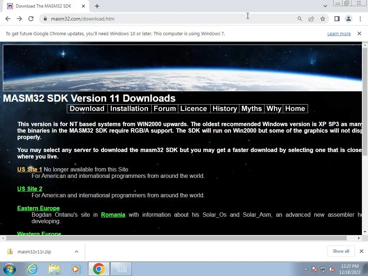This screenshot has width=368, height=276.
Task: Open network status tray icon
Action: (x=323, y=269)
